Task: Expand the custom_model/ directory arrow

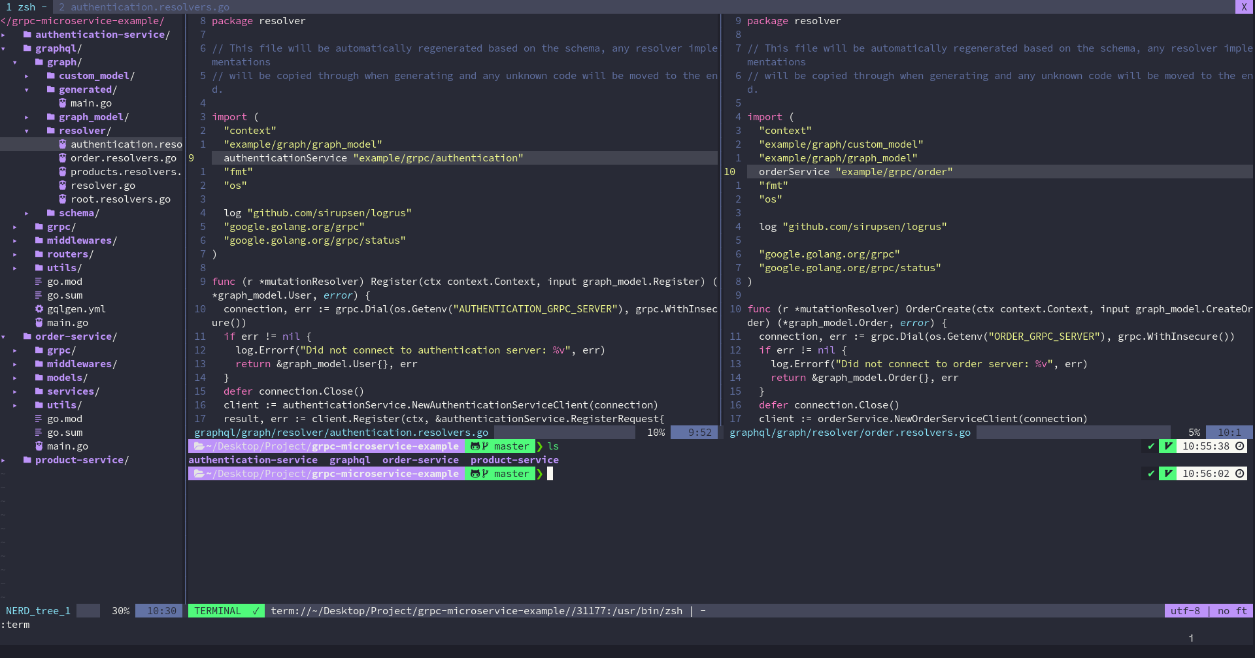Action: [x=27, y=76]
